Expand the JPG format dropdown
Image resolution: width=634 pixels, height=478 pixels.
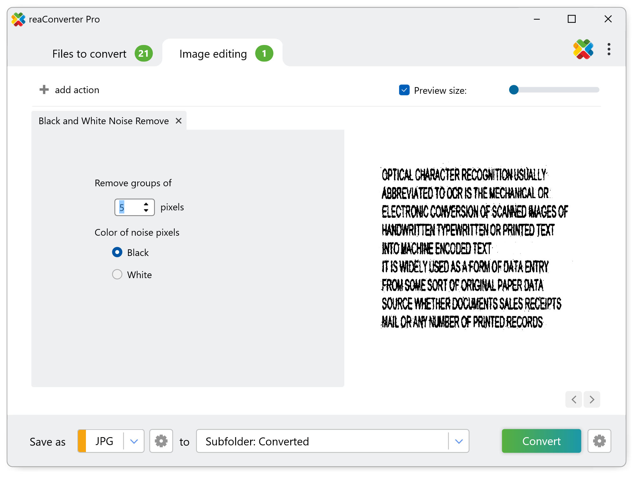[134, 441]
